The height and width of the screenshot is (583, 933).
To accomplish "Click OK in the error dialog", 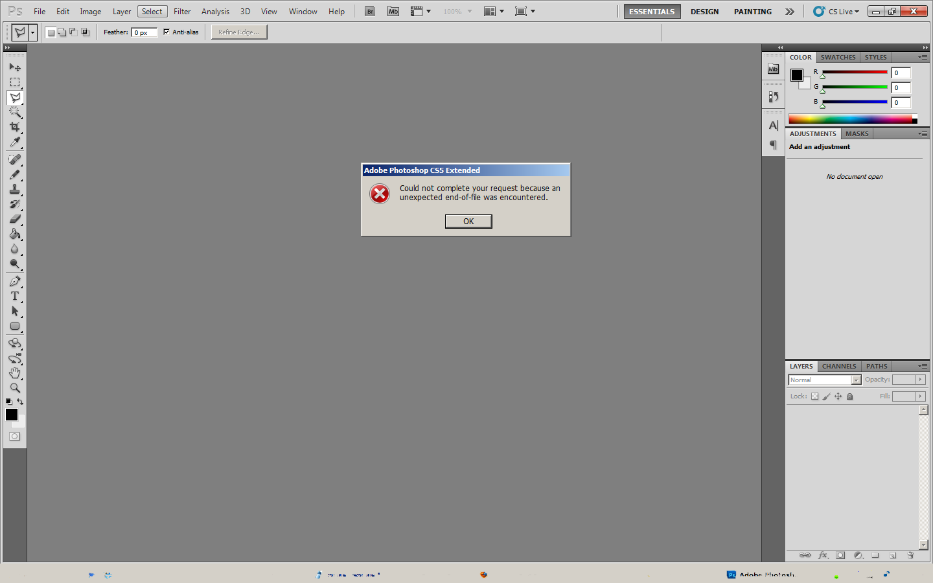I will [468, 222].
